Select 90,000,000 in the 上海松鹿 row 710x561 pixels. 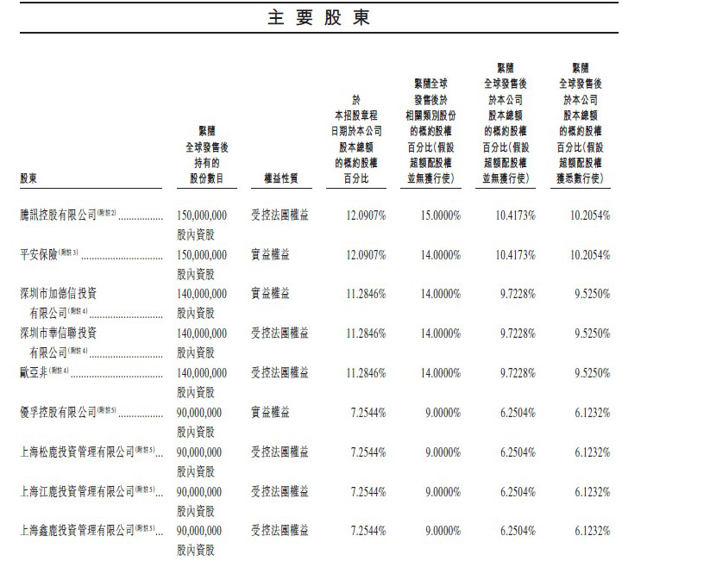(x=199, y=452)
